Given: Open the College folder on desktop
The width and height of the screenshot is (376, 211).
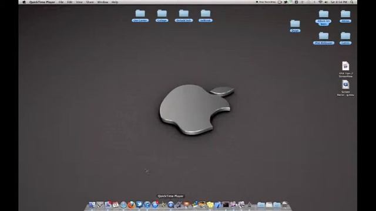Looking at the screenshot, I should point(162,16).
